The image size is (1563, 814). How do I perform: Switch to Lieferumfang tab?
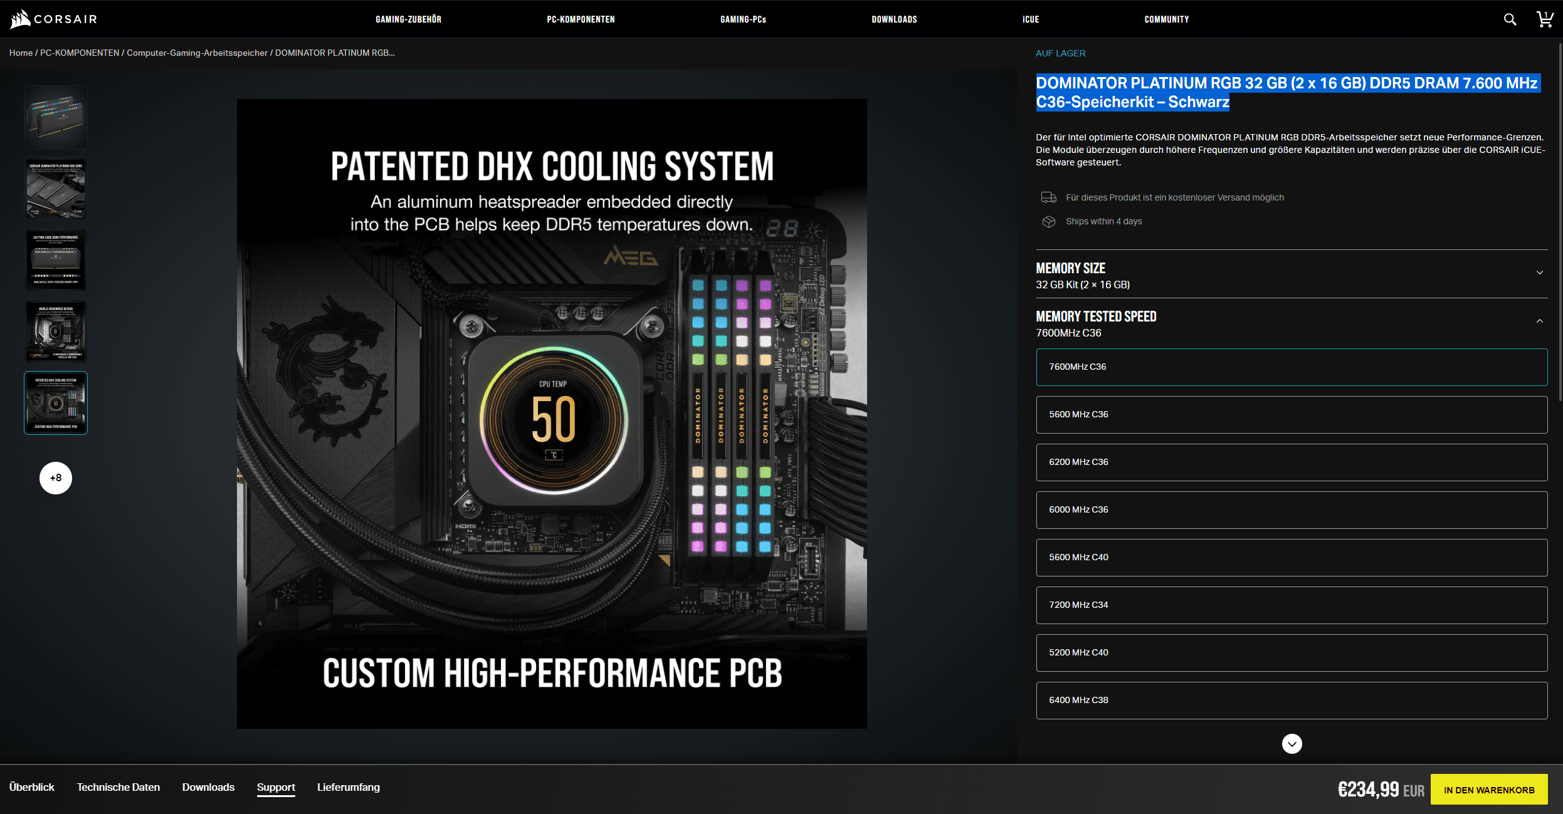click(349, 788)
